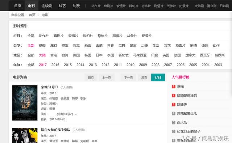Viewport: 232px width, 143px height.
Task: Switch to the 连续剧 tab
Action: [x=47, y=6]
